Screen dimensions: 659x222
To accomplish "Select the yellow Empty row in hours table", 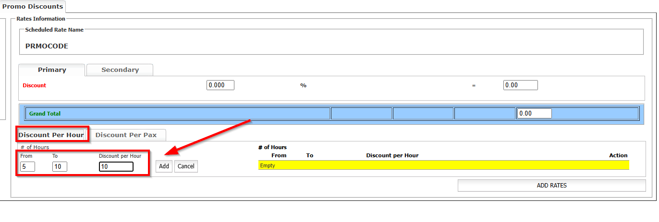I will click(x=443, y=165).
